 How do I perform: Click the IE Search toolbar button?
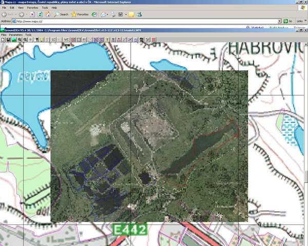coord(61,14)
